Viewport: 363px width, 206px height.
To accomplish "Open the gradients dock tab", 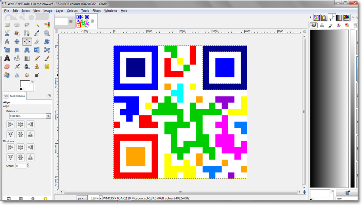I will point(339,17).
